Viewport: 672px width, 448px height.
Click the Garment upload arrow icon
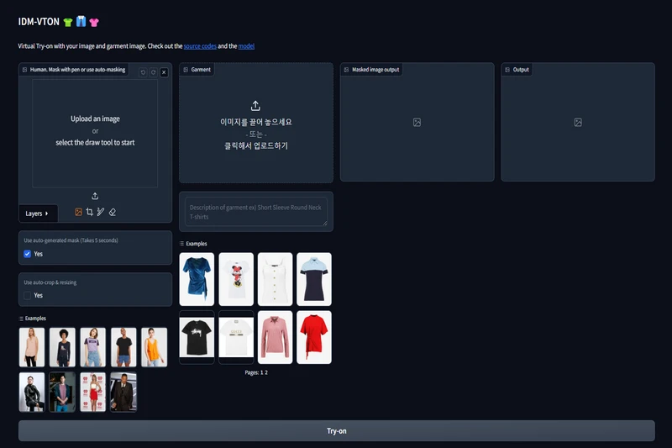point(255,106)
